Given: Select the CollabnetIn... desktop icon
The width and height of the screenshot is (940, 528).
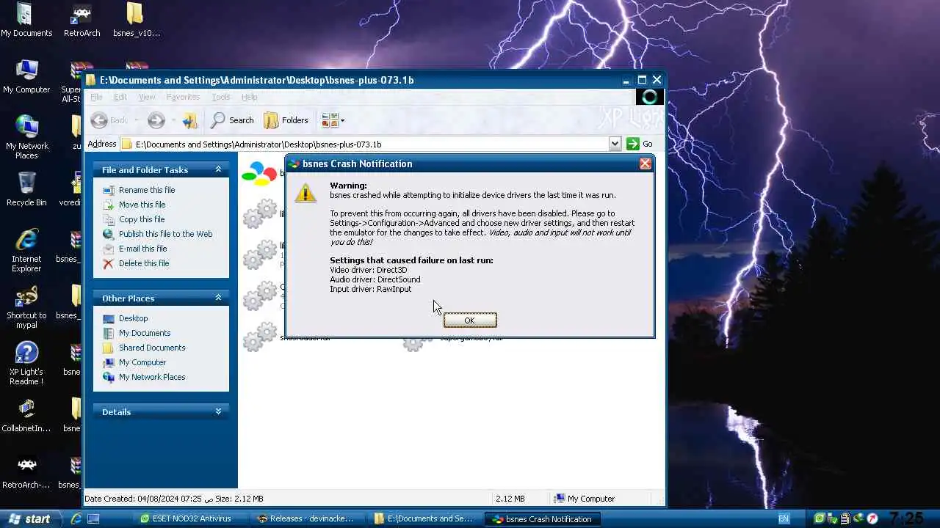Looking at the screenshot, I should pyautogui.click(x=26, y=415).
